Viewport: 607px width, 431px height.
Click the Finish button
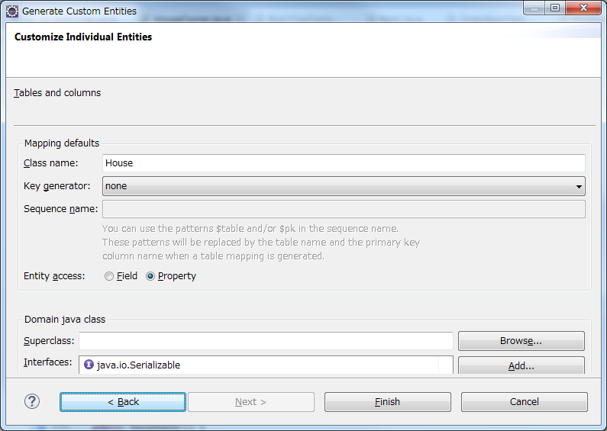pyautogui.click(x=388, y=402)
